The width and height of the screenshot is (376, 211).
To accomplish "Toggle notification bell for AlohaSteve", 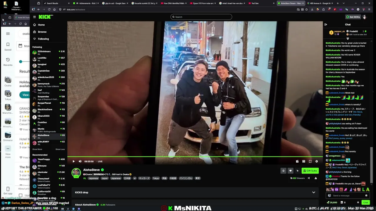I will pos(283,171).
